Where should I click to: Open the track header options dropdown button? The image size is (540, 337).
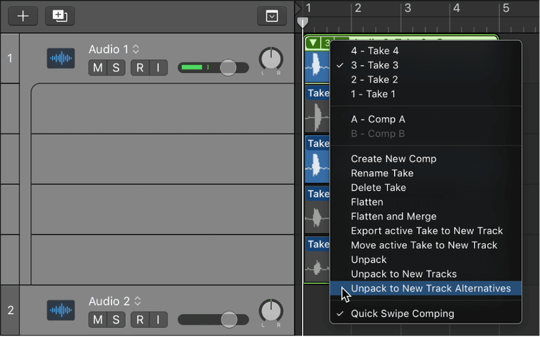272,16
